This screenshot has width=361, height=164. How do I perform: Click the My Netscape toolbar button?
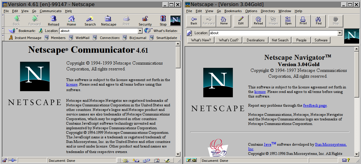109,21
